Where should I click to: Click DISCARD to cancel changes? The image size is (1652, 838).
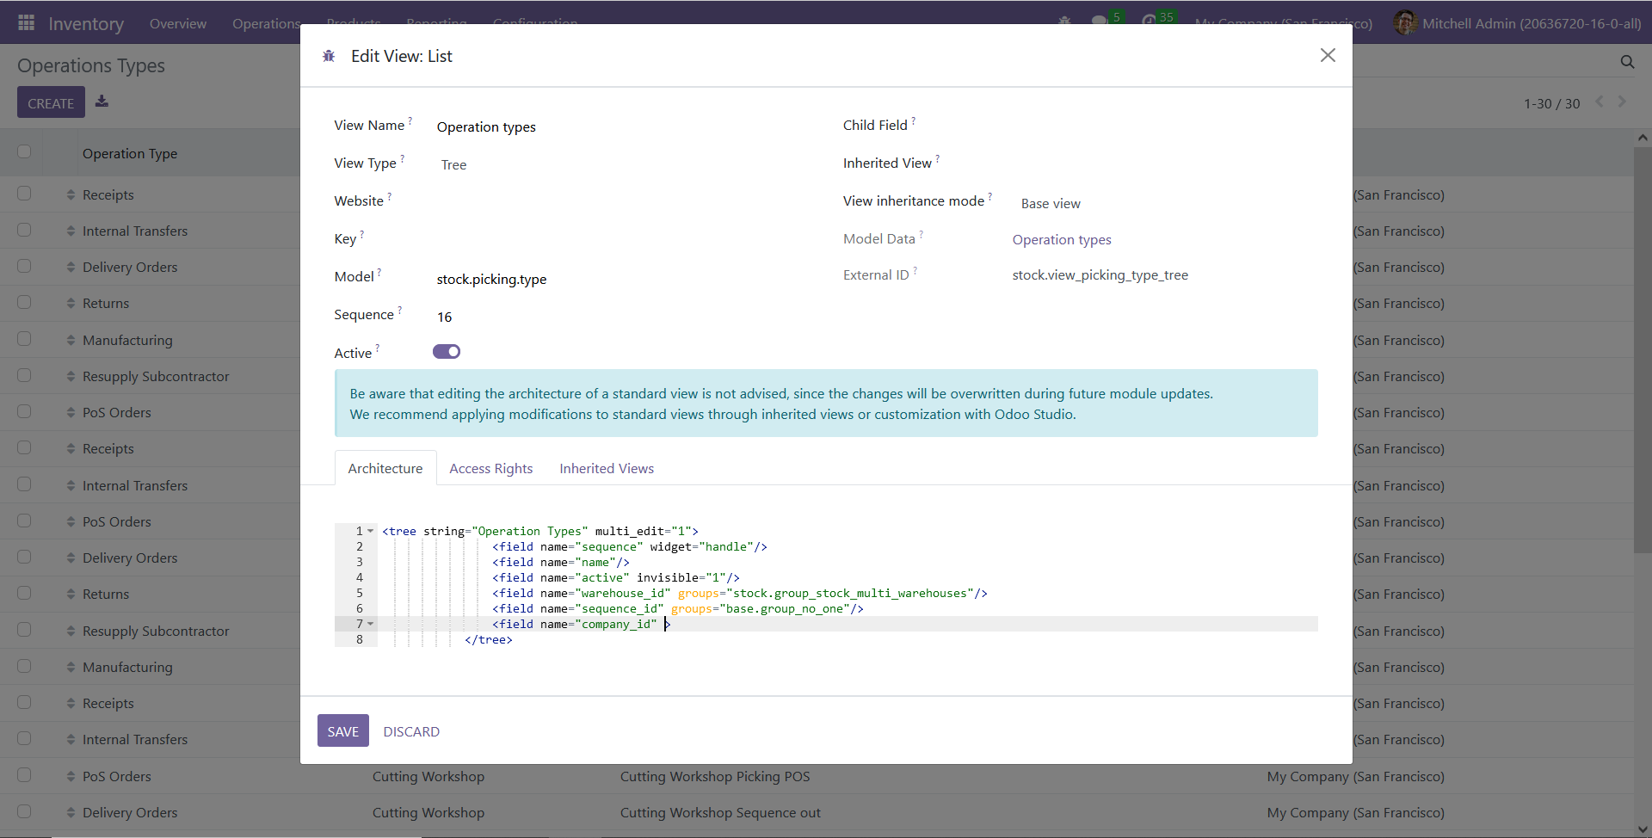coord(410,730)
